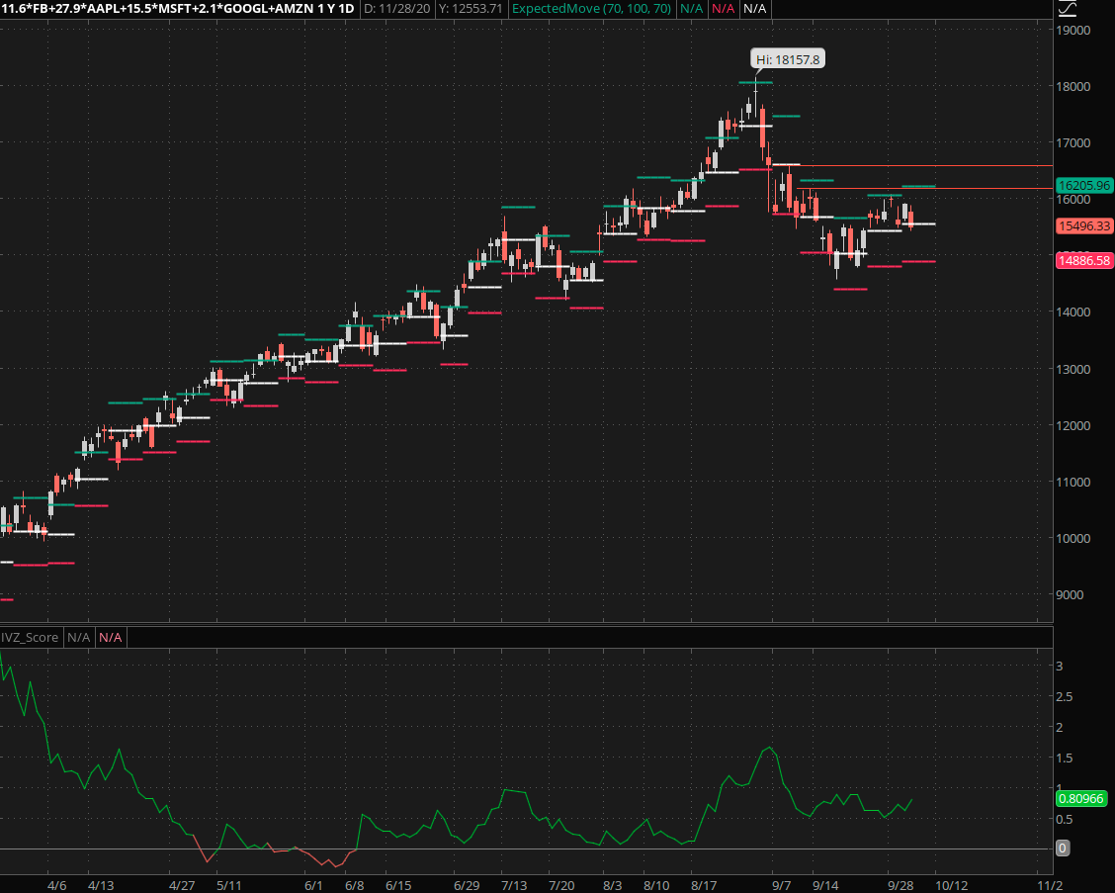Select the red N/A value in top header
This screenshot has height=893, width=1115.
point(723,9)
